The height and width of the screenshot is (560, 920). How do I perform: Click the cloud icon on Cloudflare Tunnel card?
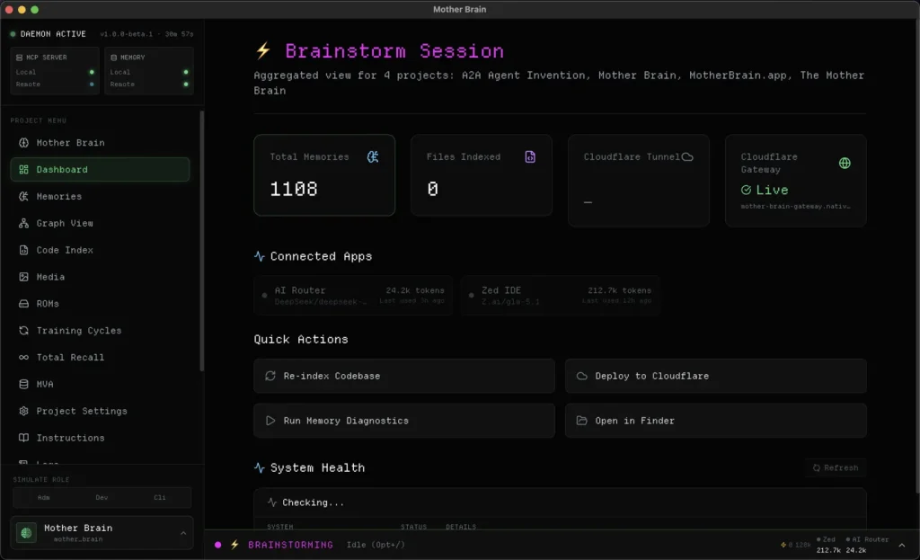pos(687,156)
